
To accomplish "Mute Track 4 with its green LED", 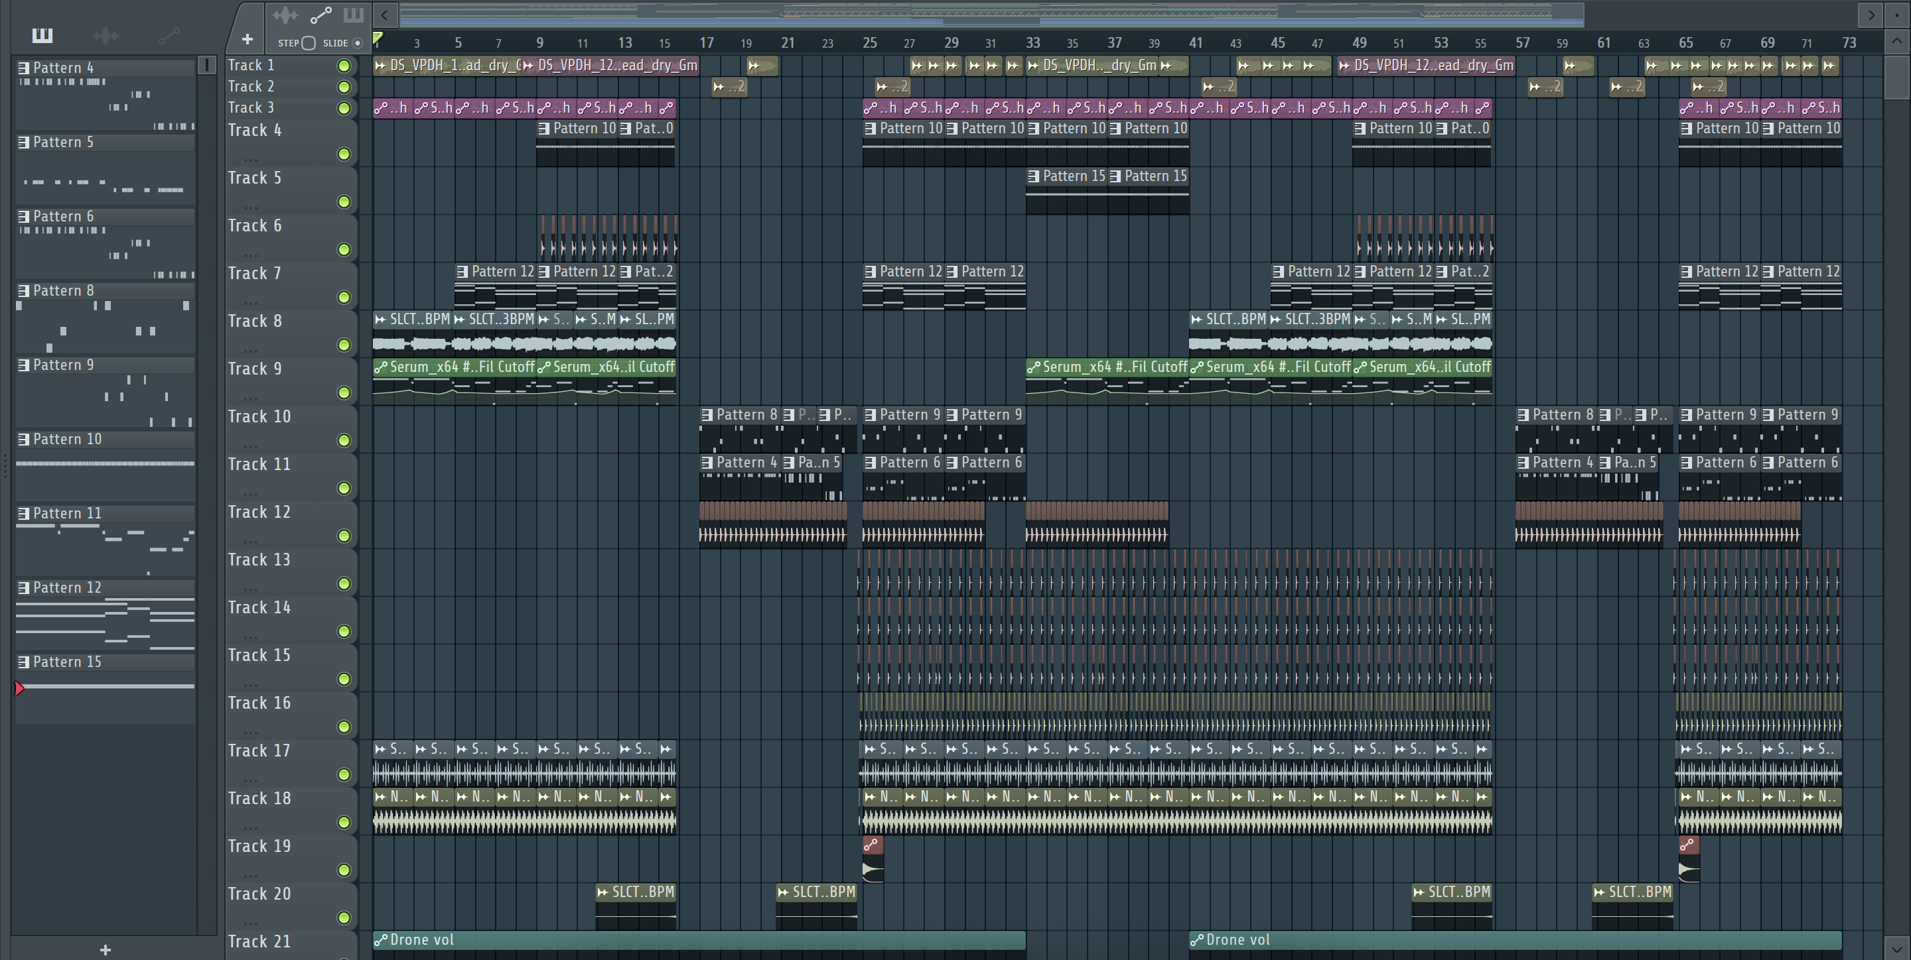I will [x=344, y=154].
